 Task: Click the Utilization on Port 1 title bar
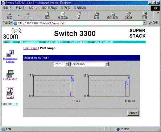81,58
